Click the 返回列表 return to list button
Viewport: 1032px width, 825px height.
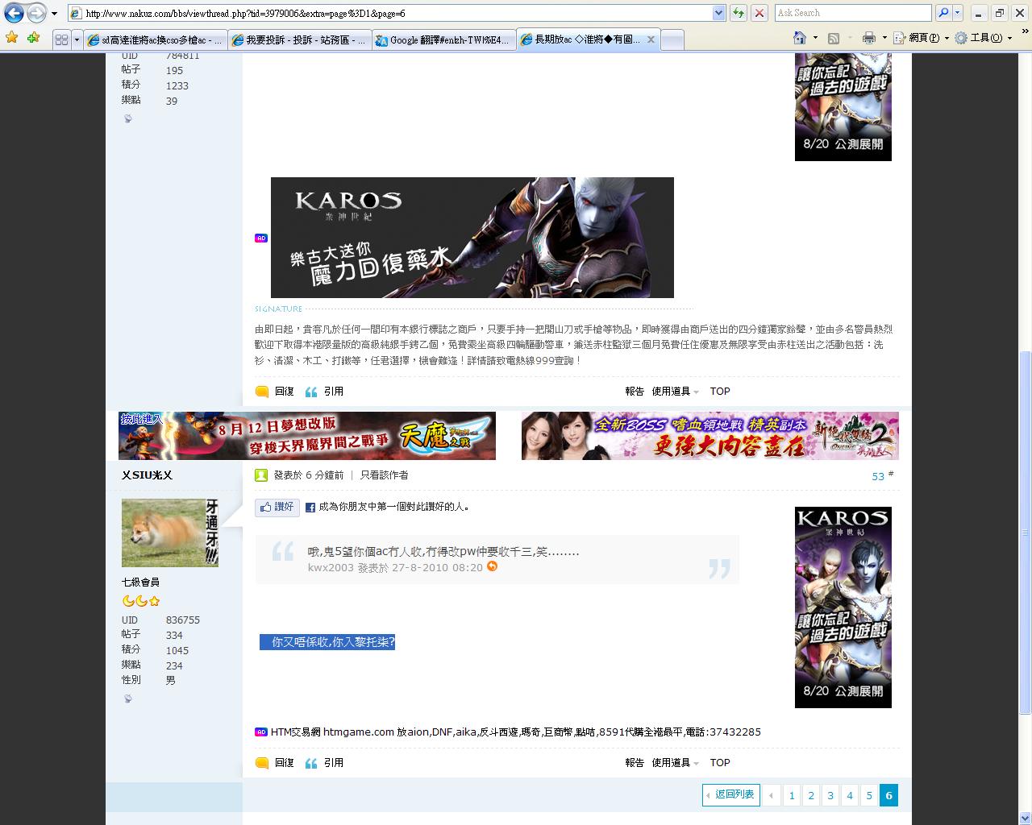pos(730,794)
